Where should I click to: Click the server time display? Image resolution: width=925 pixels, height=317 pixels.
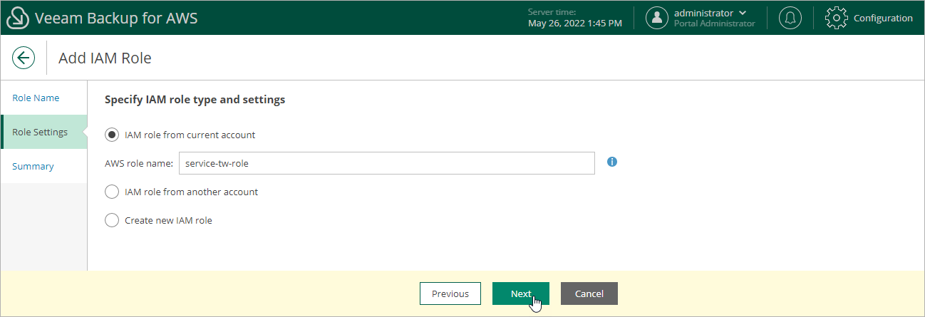point(575,18)
